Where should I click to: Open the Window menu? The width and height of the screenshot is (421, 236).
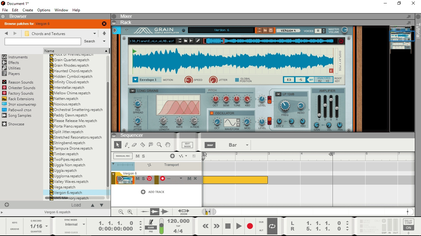coord(61,10)
